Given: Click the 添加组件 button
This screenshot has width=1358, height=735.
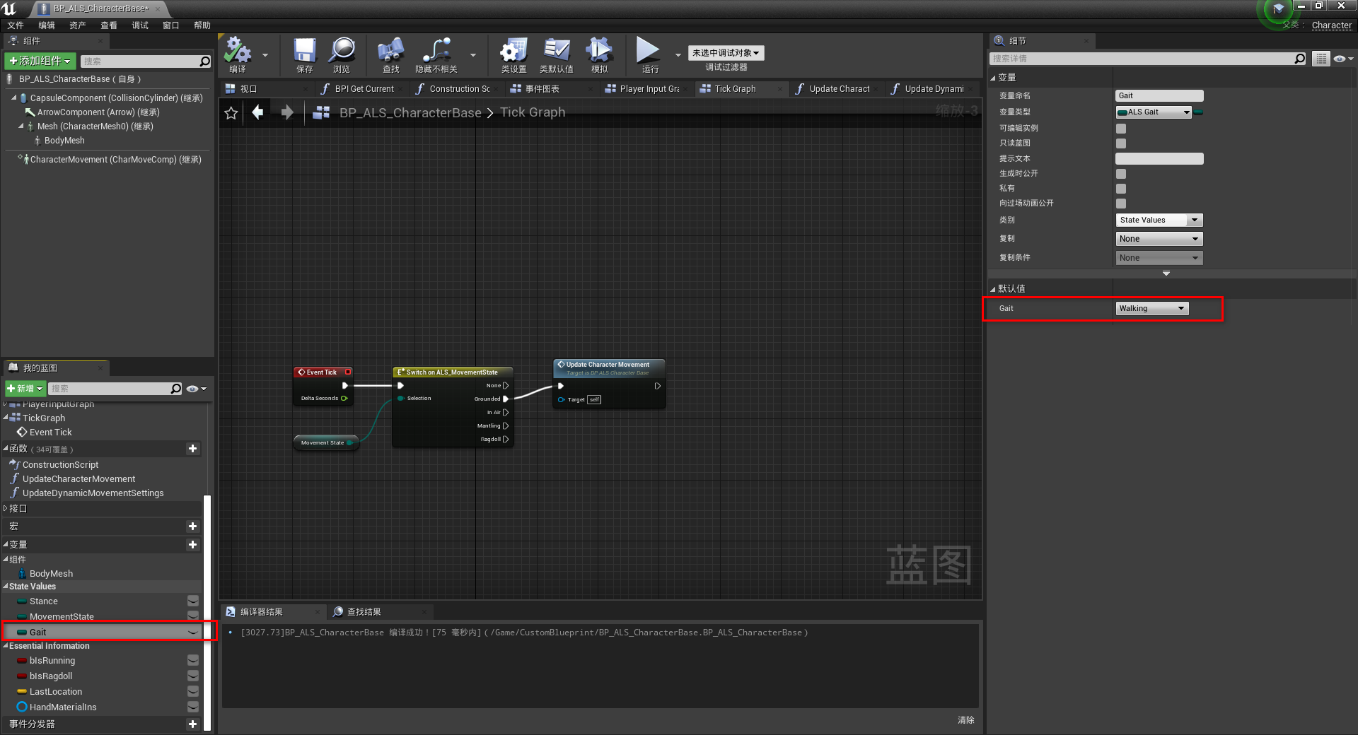Looking at the screenshot, I should pos(40,61).
